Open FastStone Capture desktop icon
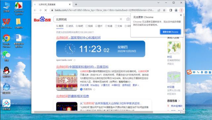 click(19, 8)
